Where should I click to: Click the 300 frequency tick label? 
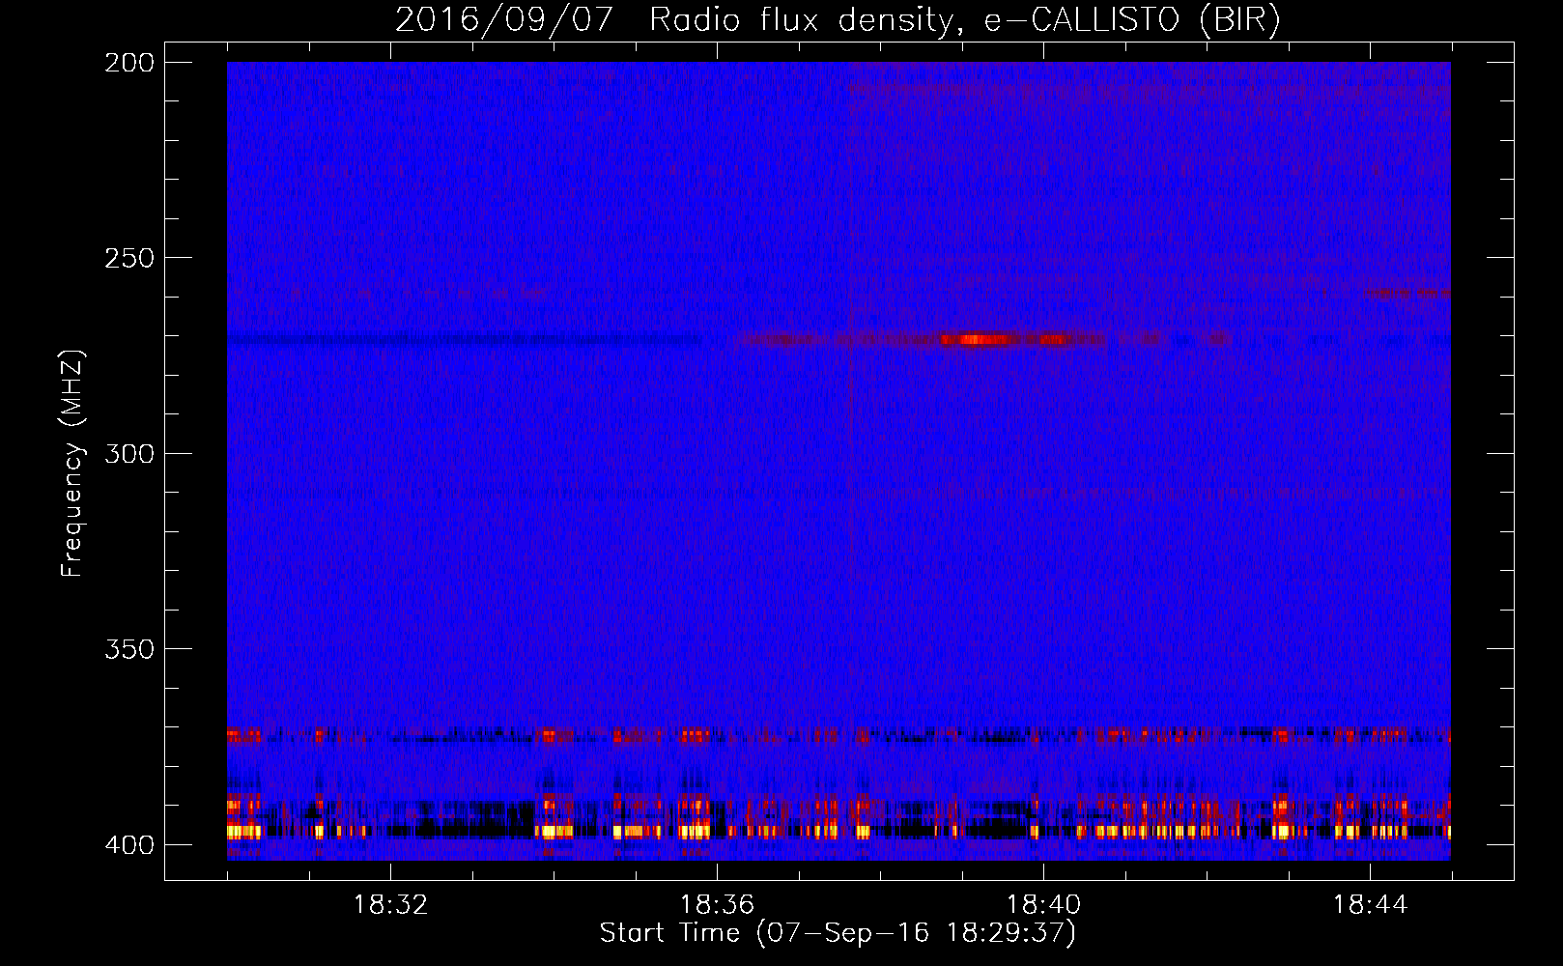tap(129, 453)
